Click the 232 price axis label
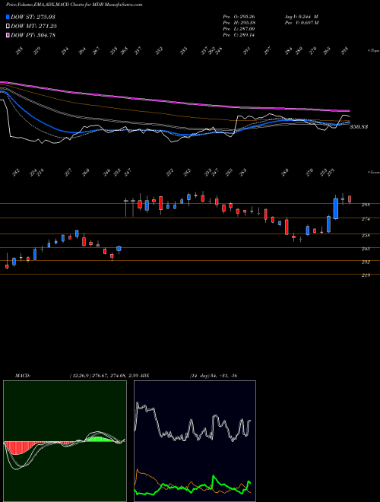This screenshot has height=502, width=380. coord(366,262)
